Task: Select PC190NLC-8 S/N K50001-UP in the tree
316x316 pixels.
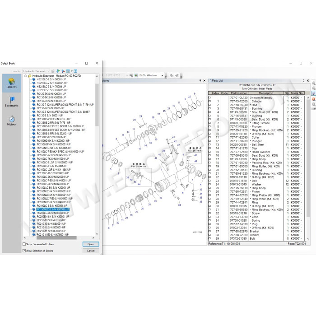Action: [x=53, y=209]
